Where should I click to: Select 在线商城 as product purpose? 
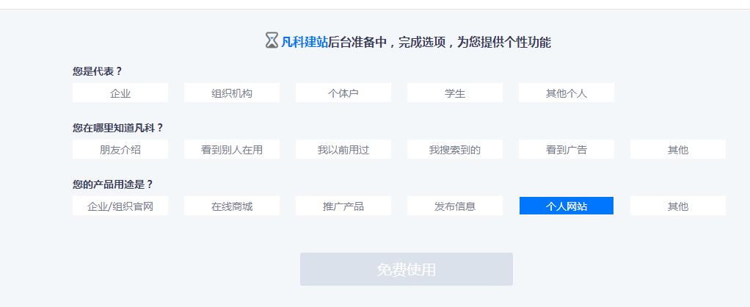pyautogui.click(x=231, y=206)
